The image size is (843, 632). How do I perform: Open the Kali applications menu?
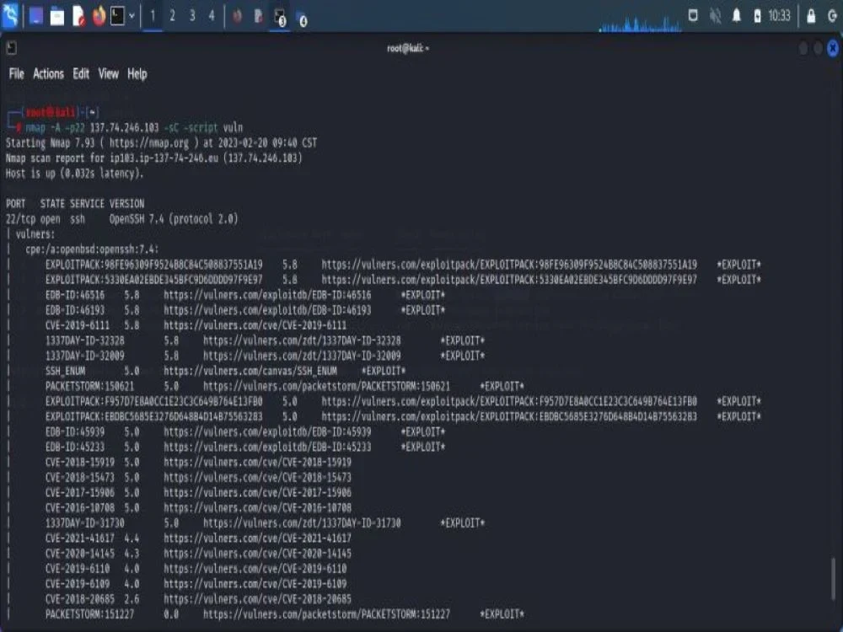(10, 15)
